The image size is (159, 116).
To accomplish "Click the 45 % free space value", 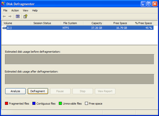I will coord(149,28).
